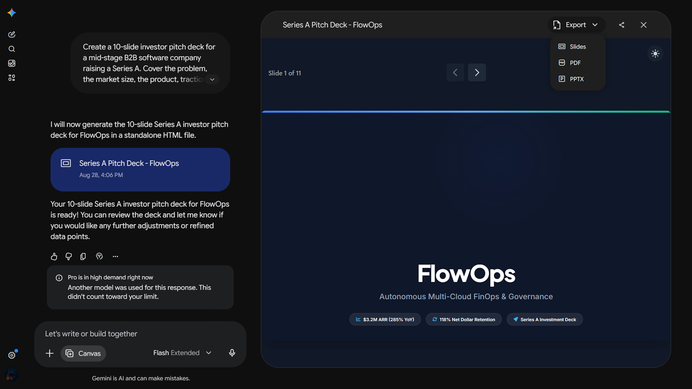692x389 pixels.
Task: Click the info icon in Pro demand notice
Action: pos(59,278)
